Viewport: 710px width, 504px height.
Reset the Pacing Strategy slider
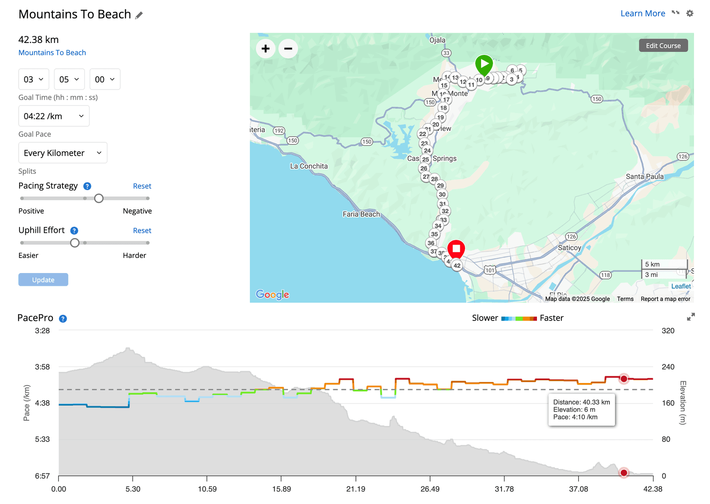142,186
